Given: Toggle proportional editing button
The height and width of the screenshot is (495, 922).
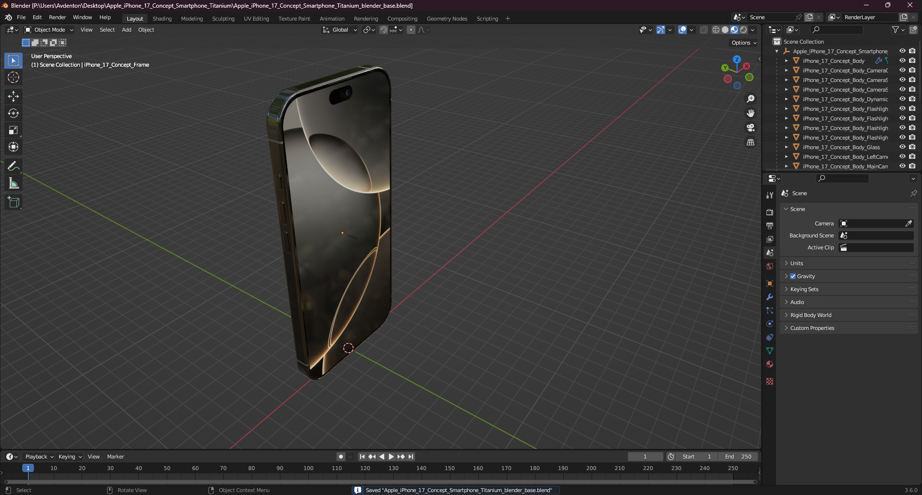Looking at the screenshot, I should pos(411,30).
